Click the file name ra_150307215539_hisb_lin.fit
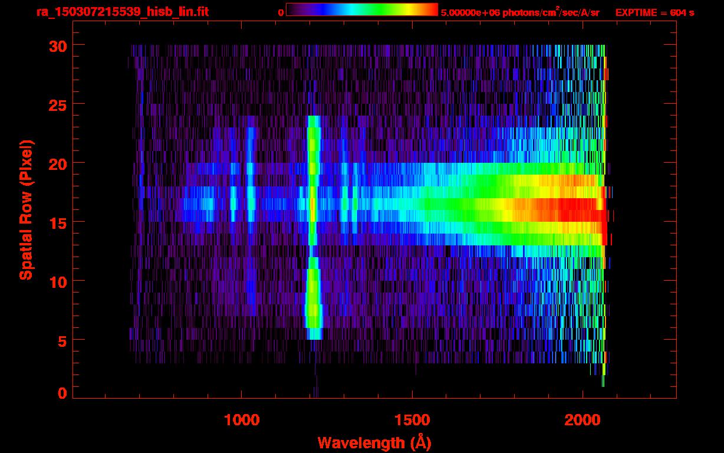This screenshot has height=453, width=724. tap(122, 12)
